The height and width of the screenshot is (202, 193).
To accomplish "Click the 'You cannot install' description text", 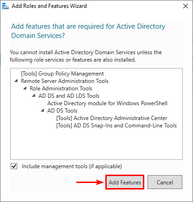I will [x=86, y=56].
